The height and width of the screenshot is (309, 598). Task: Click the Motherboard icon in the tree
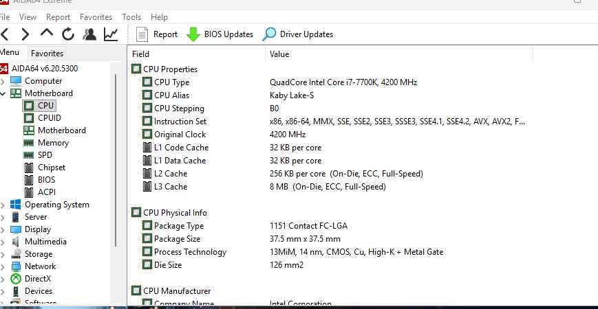click(16, 93)
